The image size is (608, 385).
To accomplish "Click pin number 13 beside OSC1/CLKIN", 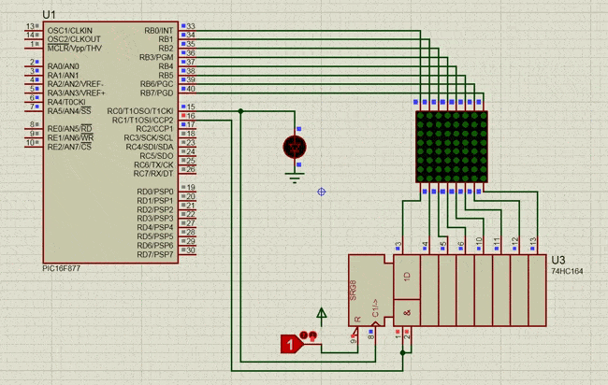I will [x=30, y=26].
